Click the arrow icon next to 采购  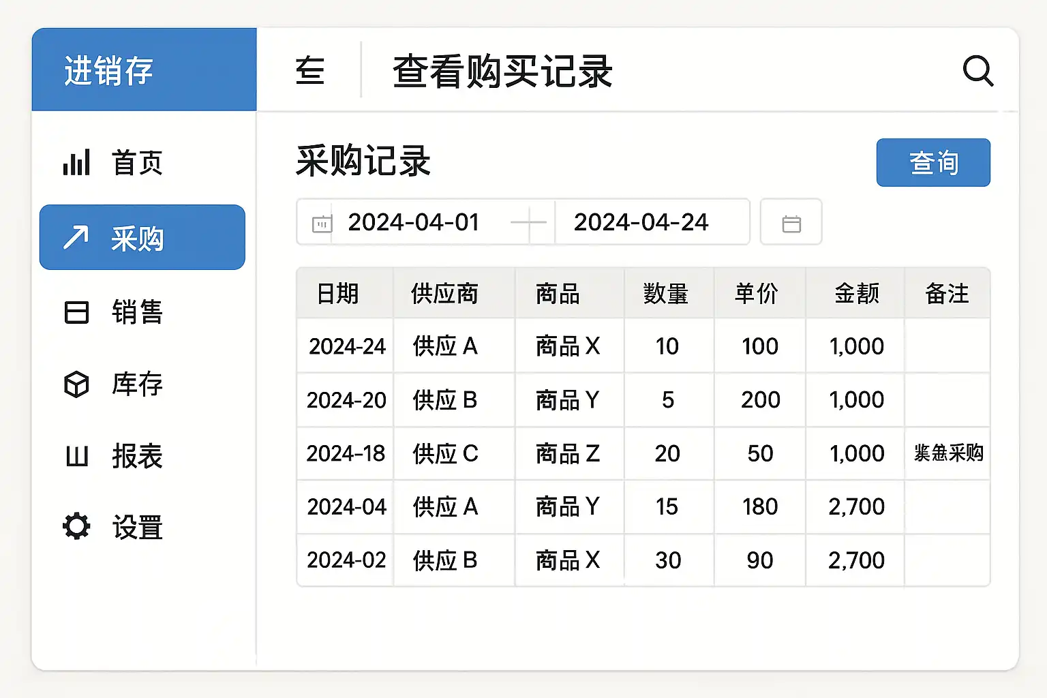[x=76, y=237]
